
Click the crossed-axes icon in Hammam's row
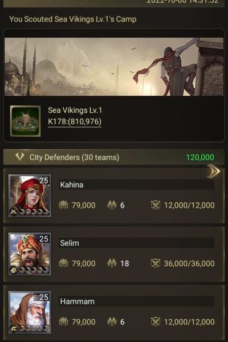tap(112, 321)
